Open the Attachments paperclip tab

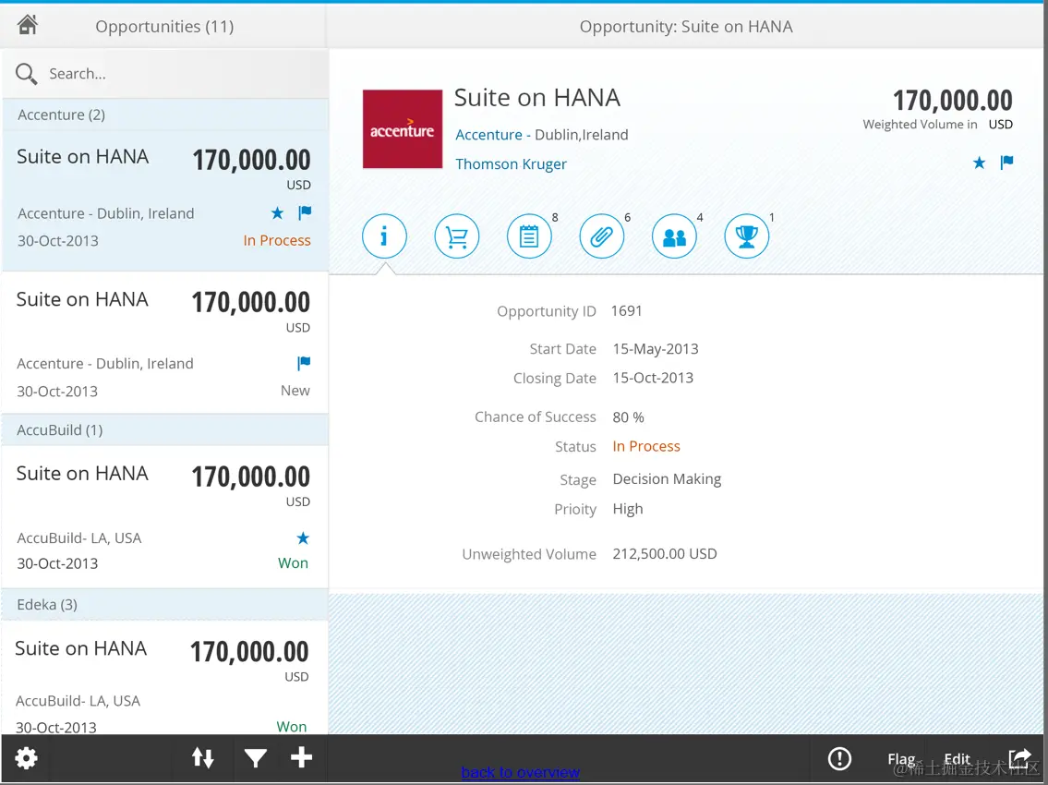click(x=601, y=236)
